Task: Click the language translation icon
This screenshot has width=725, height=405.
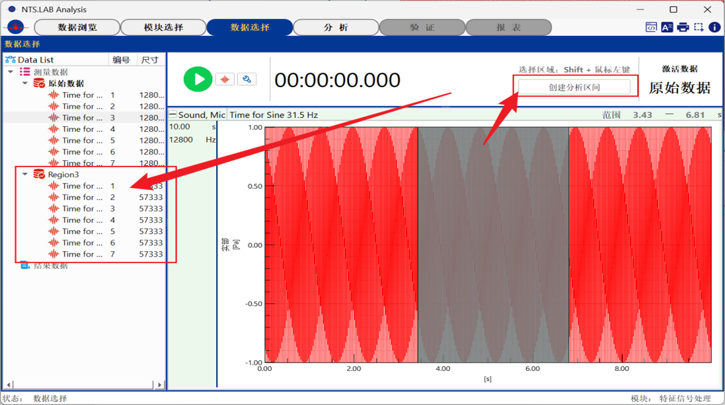Action: click(x=667, y=27)
